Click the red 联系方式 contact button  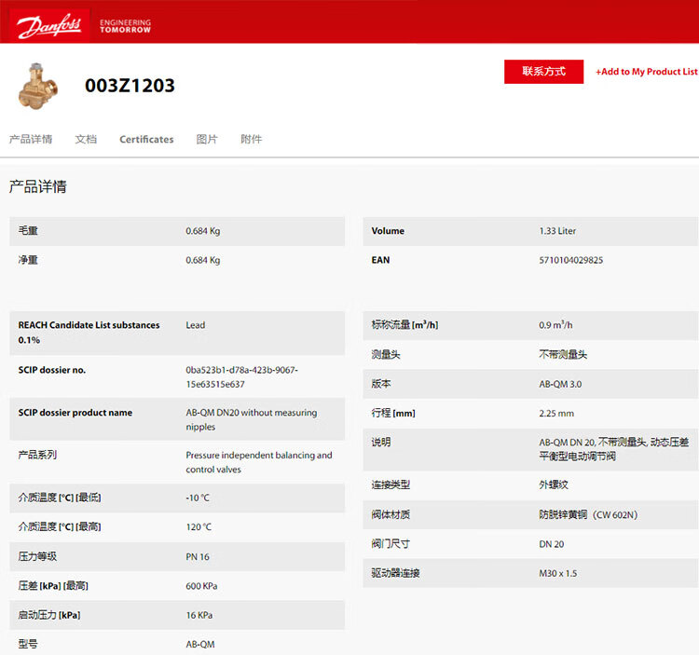pos(543,72)
